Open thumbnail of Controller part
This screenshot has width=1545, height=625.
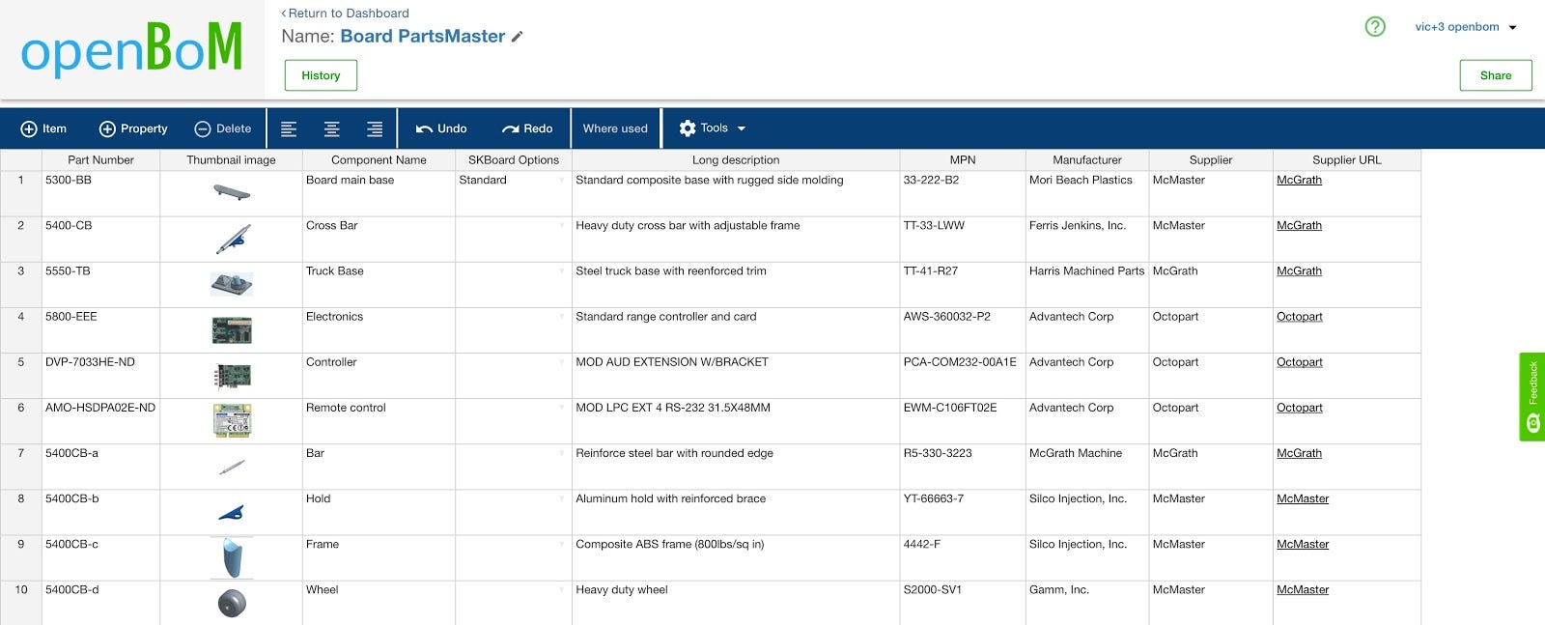[x=232, y=375]
